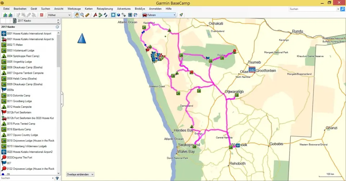Open the Fahren activity profile dropdown
Screen dimensions: 346x181
pyautogui.click(x=159, y=15)
